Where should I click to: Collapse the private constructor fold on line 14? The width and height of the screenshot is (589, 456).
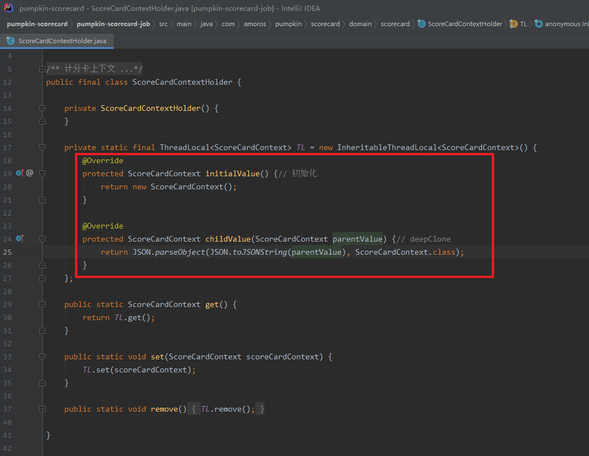[x=42, y=108]
